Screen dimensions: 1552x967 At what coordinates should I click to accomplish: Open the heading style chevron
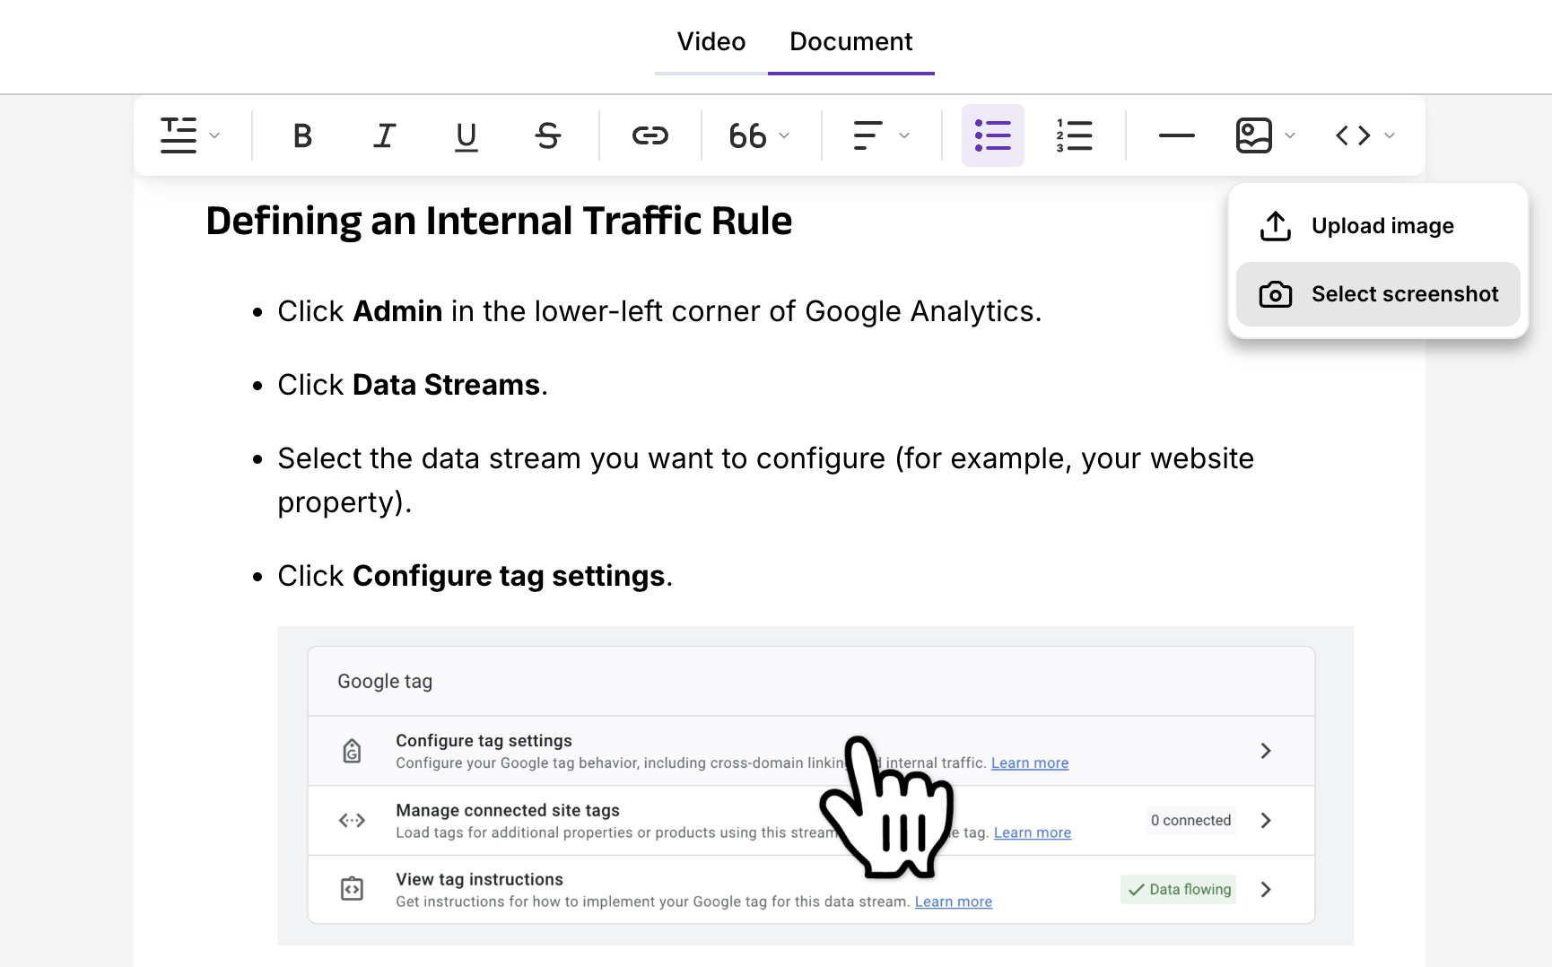(214, 135)
